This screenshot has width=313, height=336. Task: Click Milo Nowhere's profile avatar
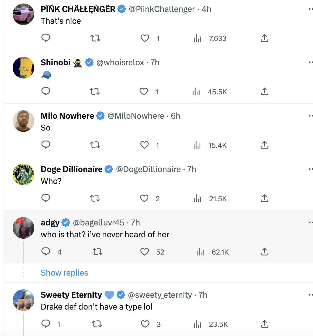23,121
